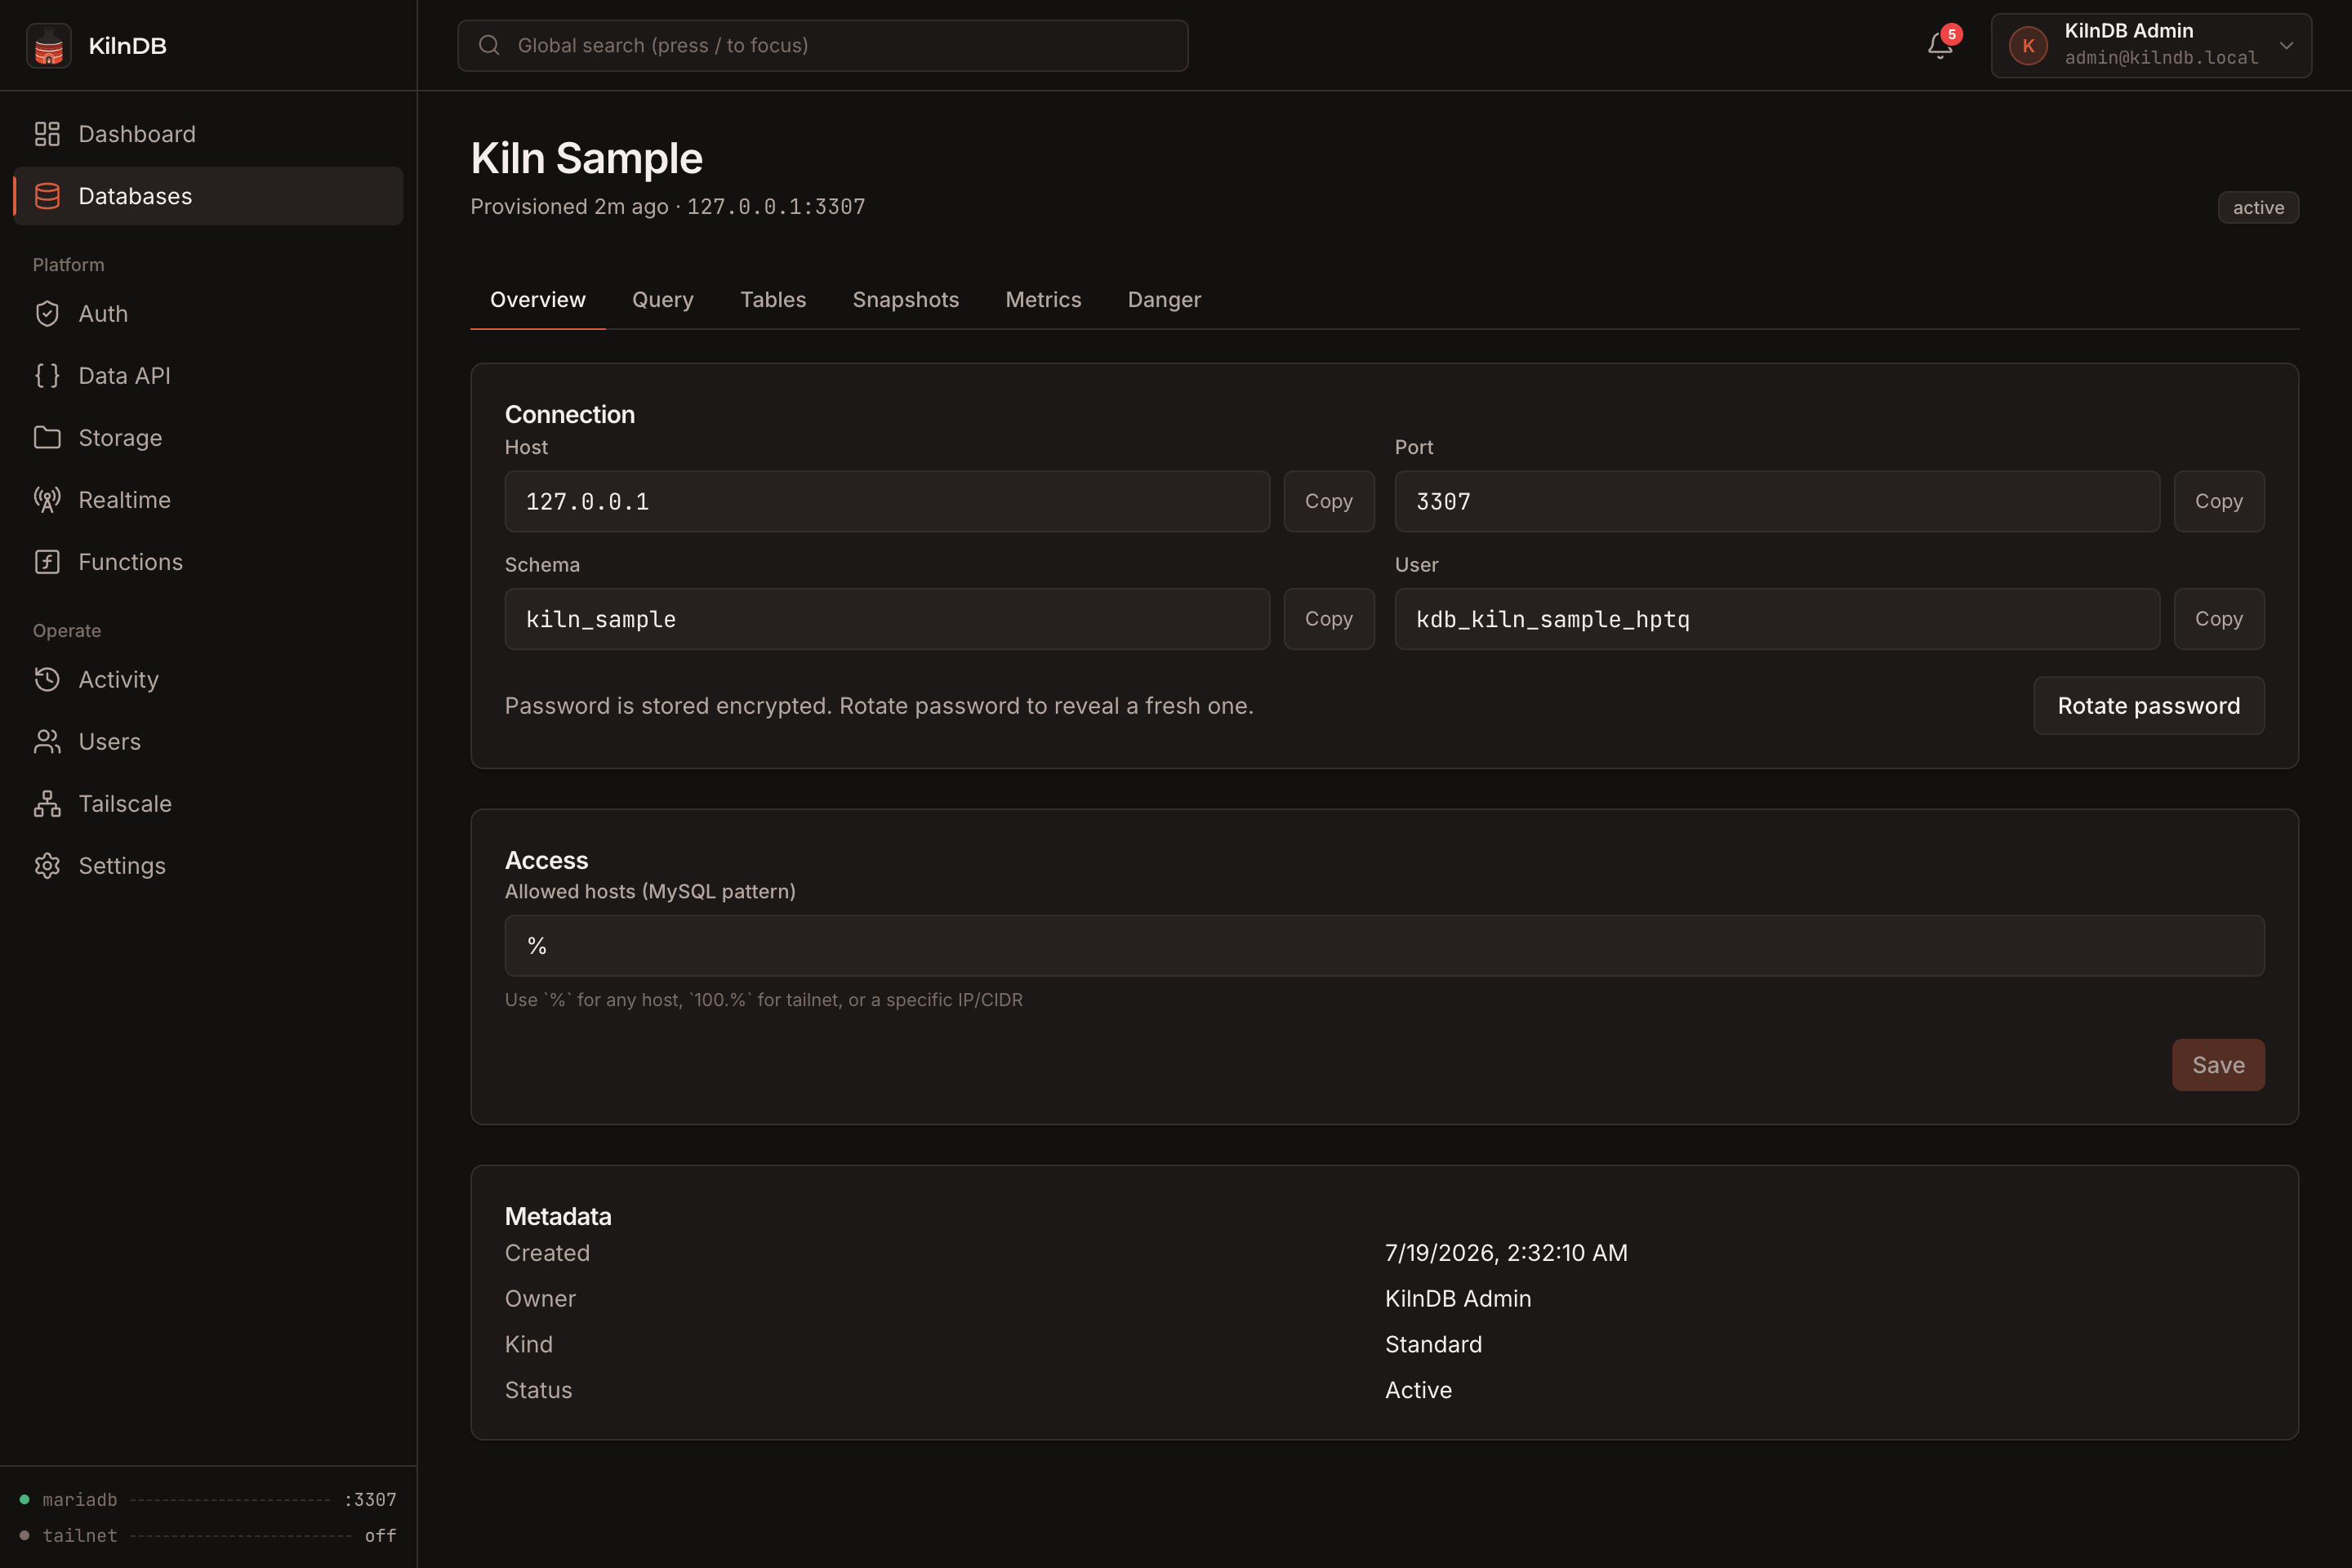Open notifications bell with 5 badge

1940,45
